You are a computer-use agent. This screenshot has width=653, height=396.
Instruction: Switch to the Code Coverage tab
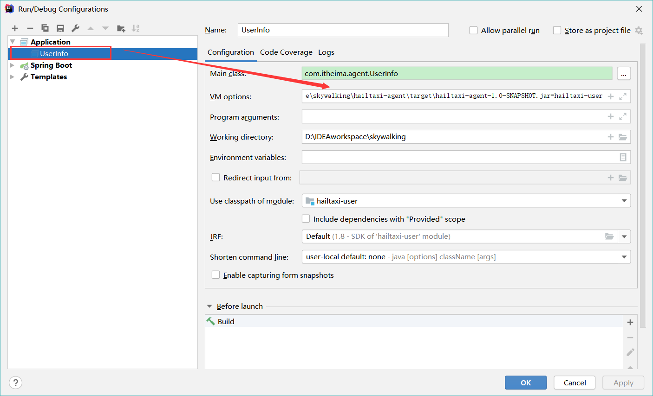(286, 52)
